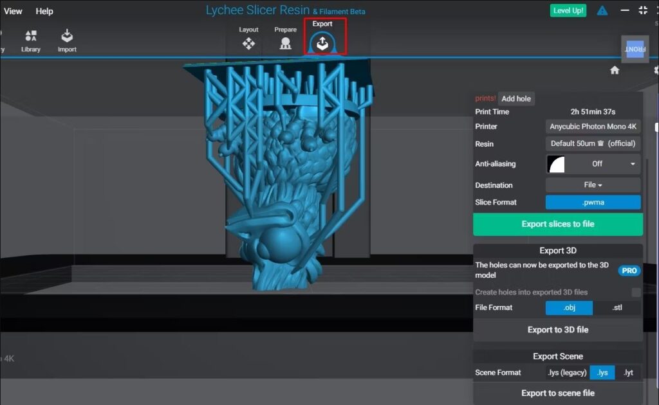Open the Library panel
The image size is (659, 405).
pyautogui.click(x=31, y=40)
